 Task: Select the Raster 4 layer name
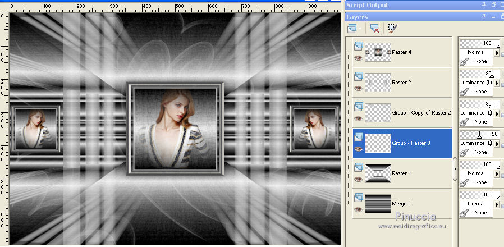point(401,52)
